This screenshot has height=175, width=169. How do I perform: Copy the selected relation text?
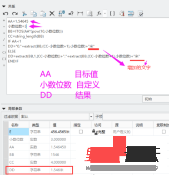(x=34, y=14)
